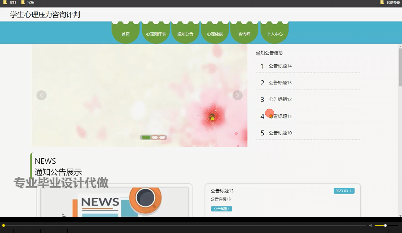The height and width of the screenshot is (233, 402).
Task: Mute the video with the speaker icon
Action: click(371, 225)
